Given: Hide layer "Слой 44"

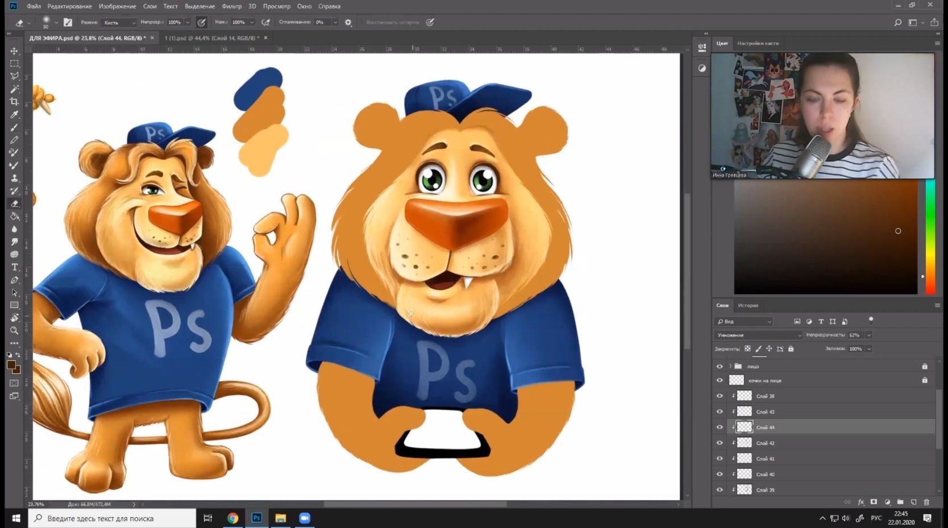Looking at the screenshot, I should tap(720, 427).
